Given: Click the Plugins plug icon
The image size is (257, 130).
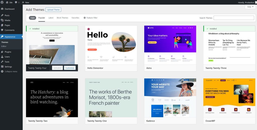Looking at the screenshot, I should point(2,52).
